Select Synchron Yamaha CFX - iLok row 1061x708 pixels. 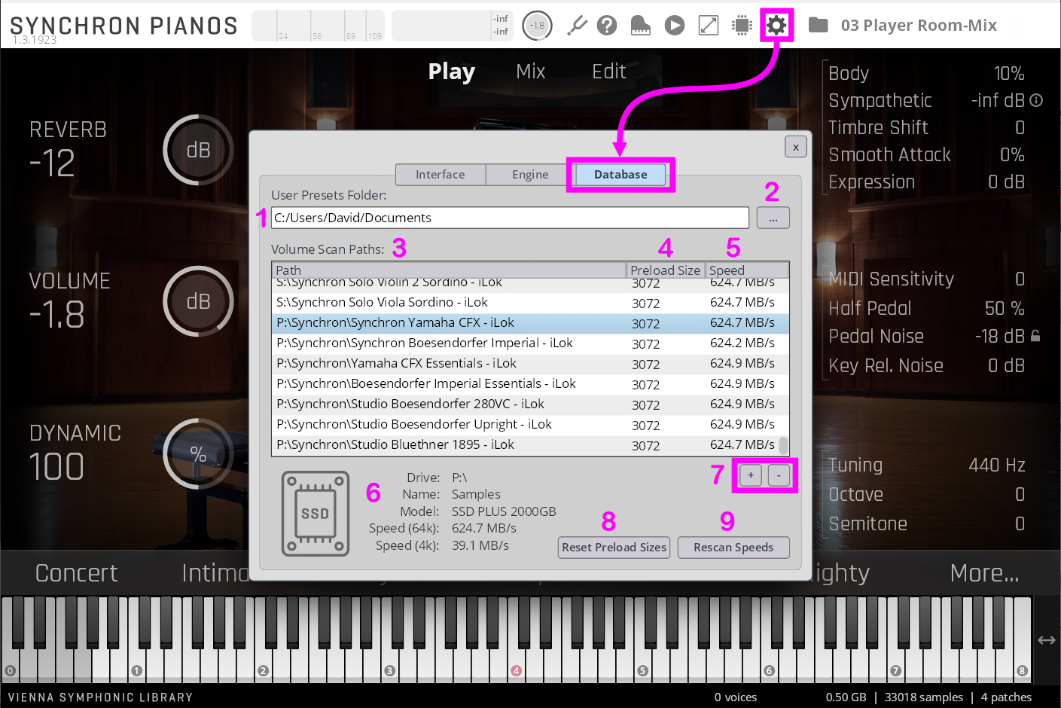click(530, 323)
